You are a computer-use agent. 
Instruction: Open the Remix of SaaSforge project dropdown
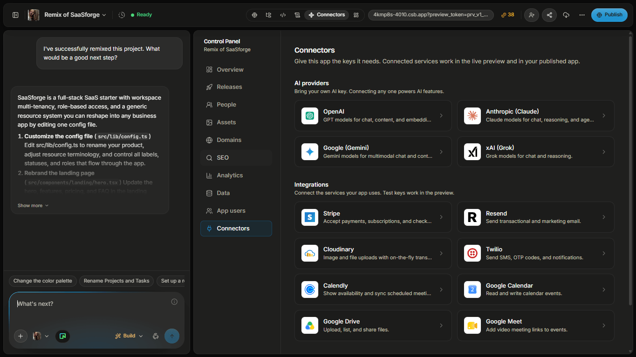click(75, 15)
